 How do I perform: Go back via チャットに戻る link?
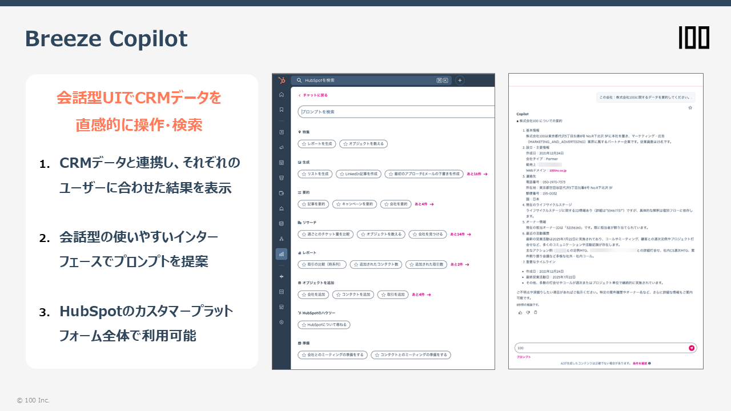[x=313, y=95]
